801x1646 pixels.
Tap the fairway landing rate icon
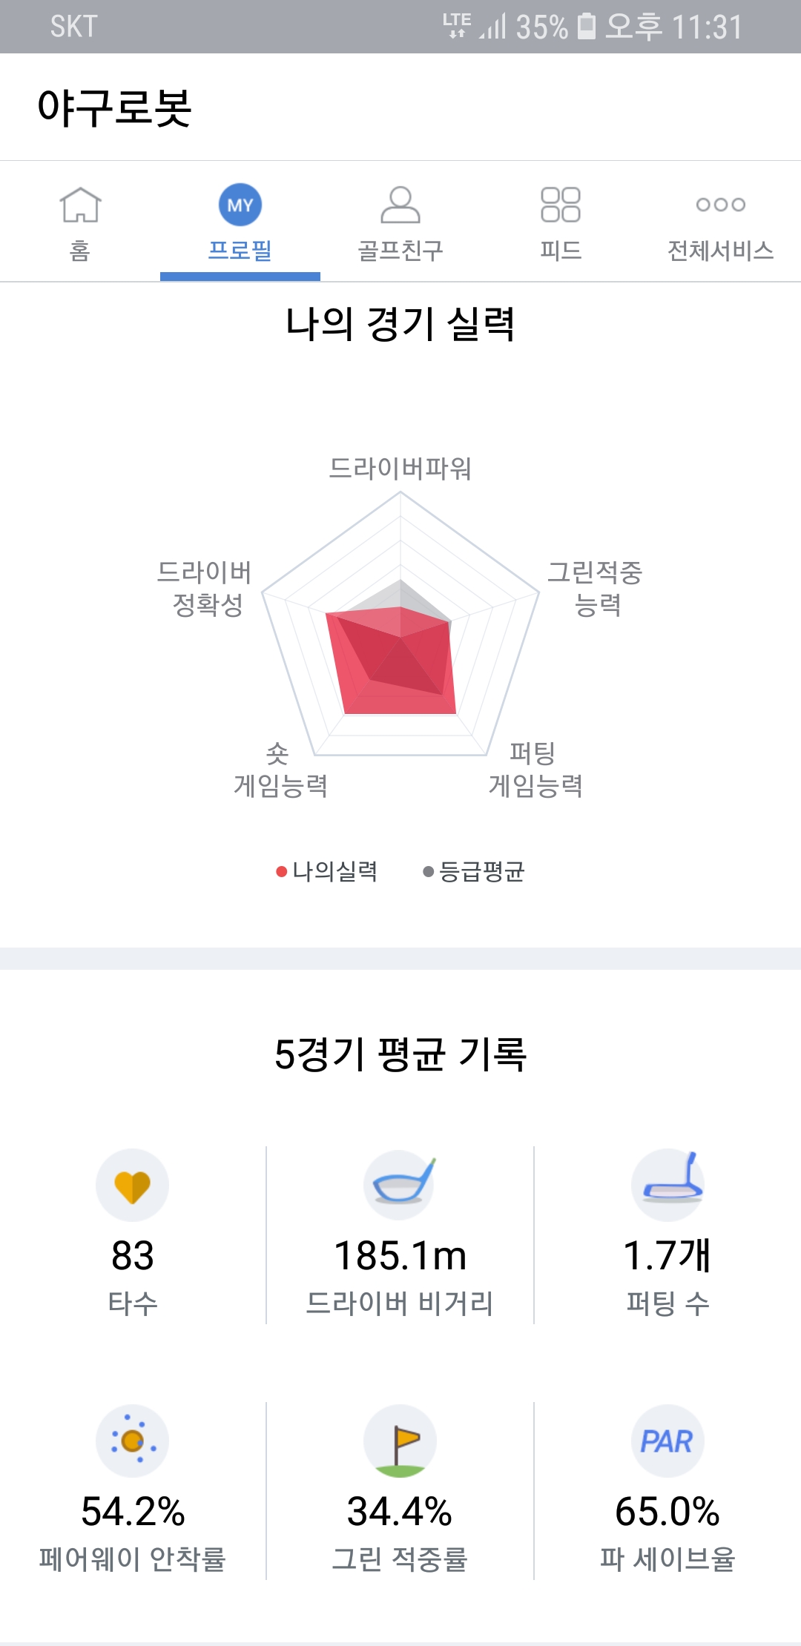[133, 1441]
